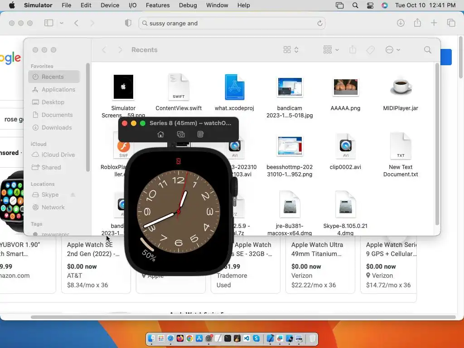Open the Device menu
Viewport: 464px width, 348px height.
pyautogui.click(x=110, y=5)
